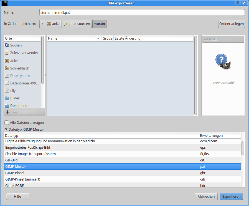Click the file list vertical scrollbar
249x206 pixels.
pyautogui.click(x=196, y=76)
